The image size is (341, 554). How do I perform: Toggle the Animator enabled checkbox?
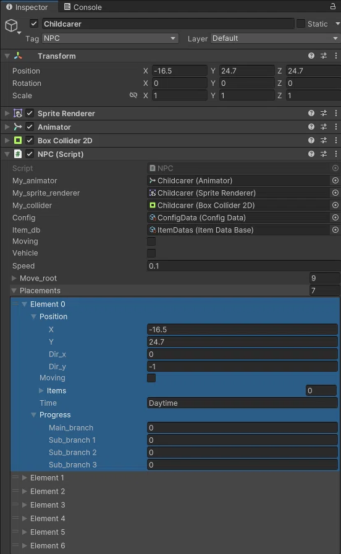tap(30, 127)
